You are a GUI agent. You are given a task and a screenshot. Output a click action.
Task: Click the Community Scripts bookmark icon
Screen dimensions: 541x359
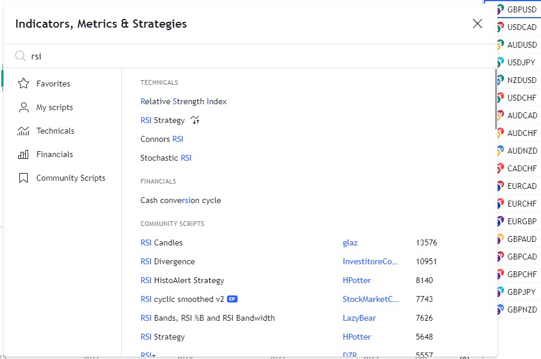(24, 178)
